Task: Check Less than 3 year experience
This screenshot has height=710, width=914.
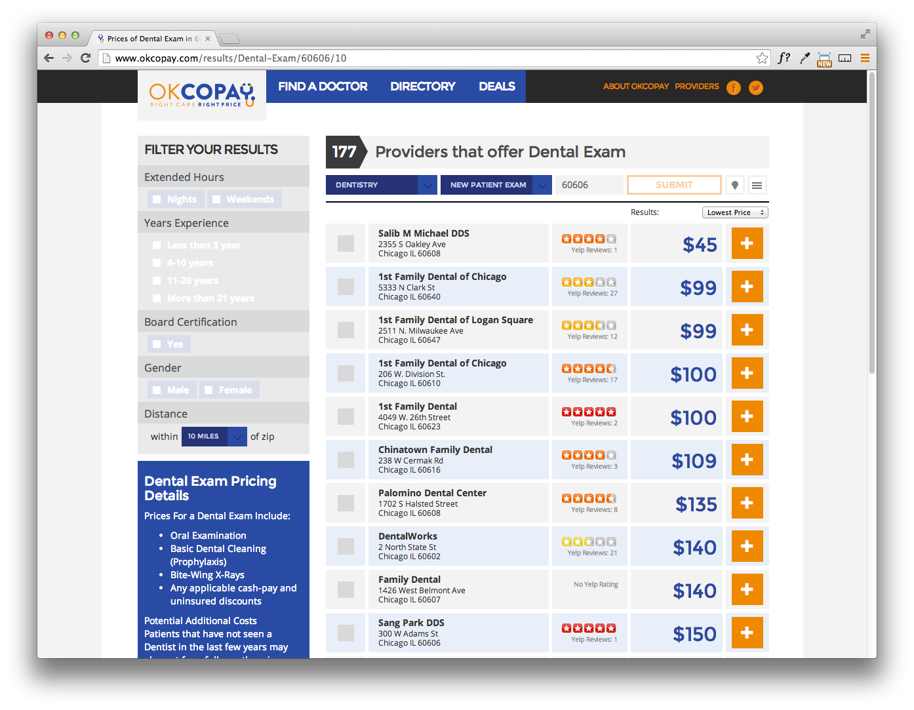Action: (157, 245)
